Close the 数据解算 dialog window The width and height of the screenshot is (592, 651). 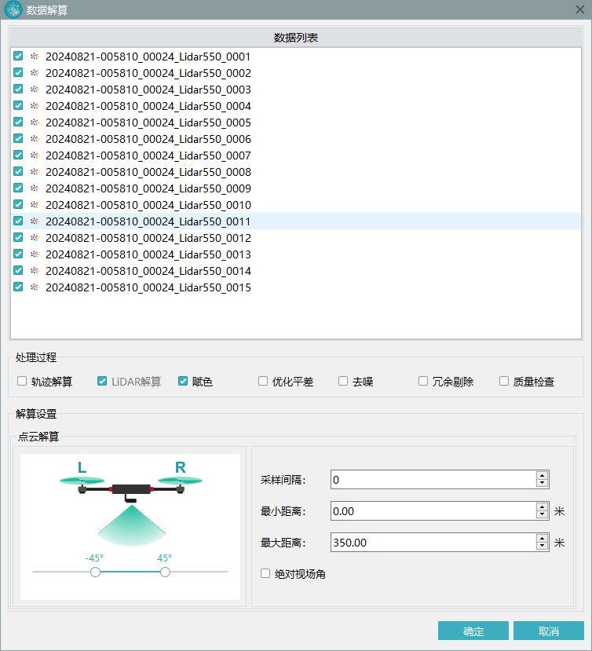pos(579,9)
